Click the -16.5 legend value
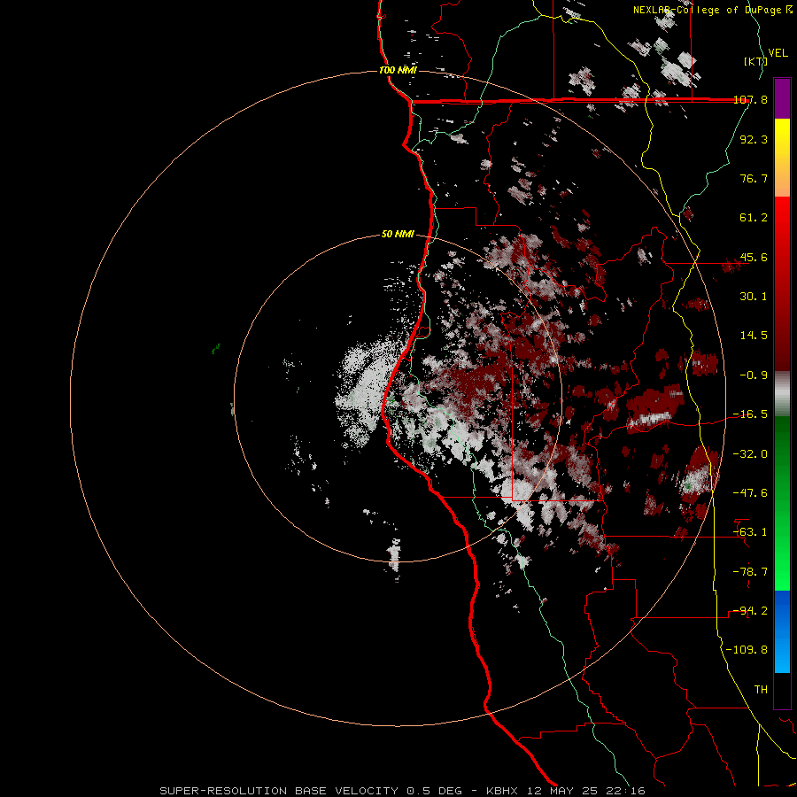Viewport: 797px width, 797px height. [750, 414]
